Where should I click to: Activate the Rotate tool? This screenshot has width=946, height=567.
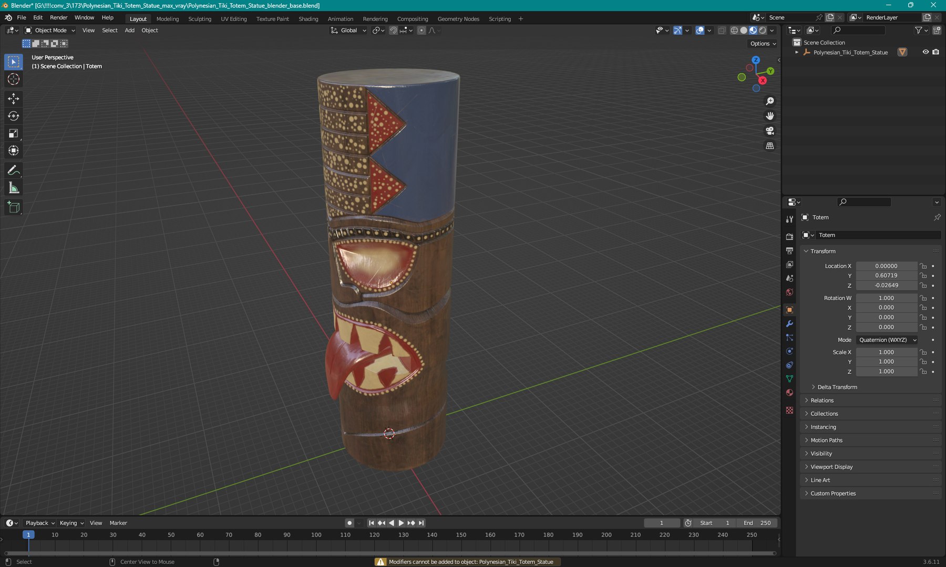[x=14, y=116]
